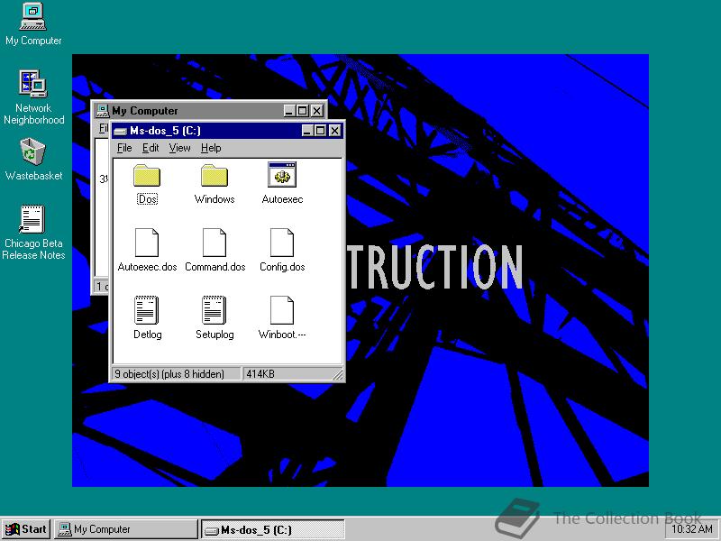Click computer icon in My Computer title bar
Image resolution: width=721 pixels, height=541 pixels.
[102, 111]
